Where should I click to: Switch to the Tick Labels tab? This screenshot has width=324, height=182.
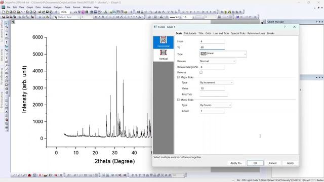(190, 33)
